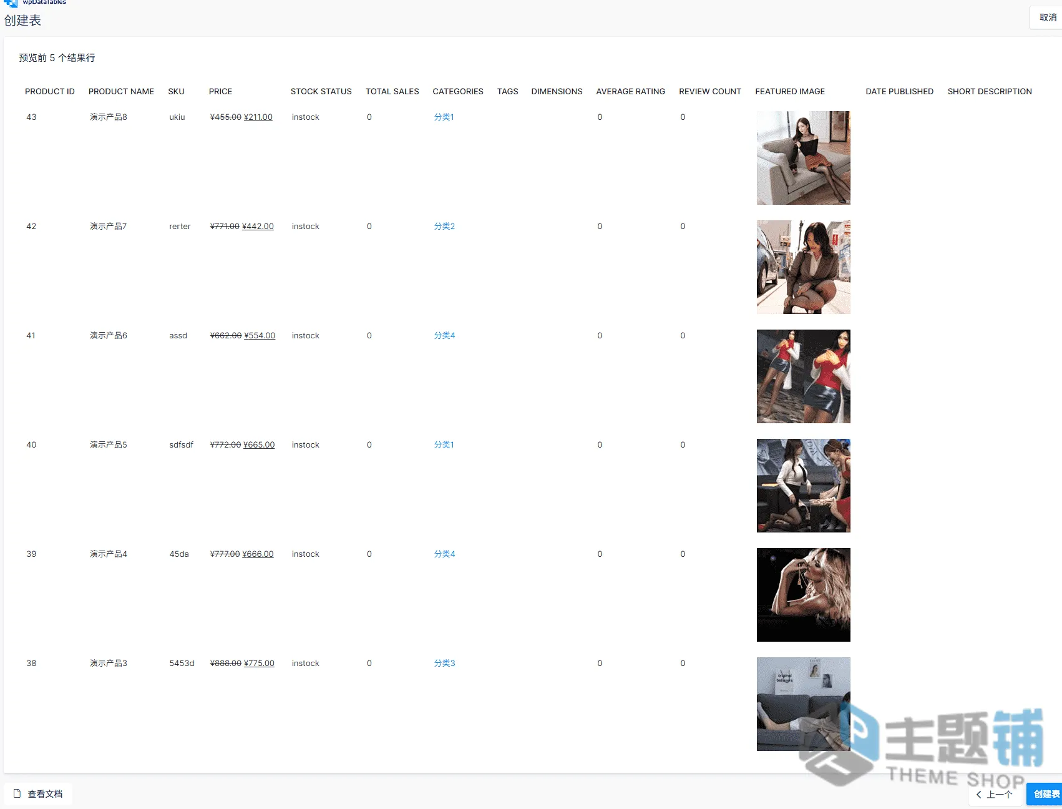Click the TAGS column header

[507, 91]
